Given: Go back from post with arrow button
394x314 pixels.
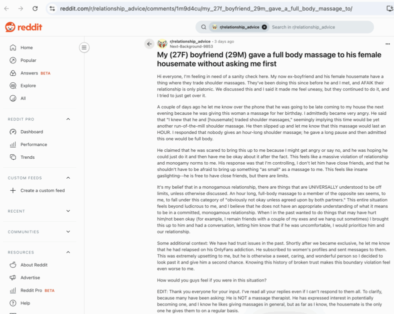Looking at the screenshot, I should click(149, 44).
